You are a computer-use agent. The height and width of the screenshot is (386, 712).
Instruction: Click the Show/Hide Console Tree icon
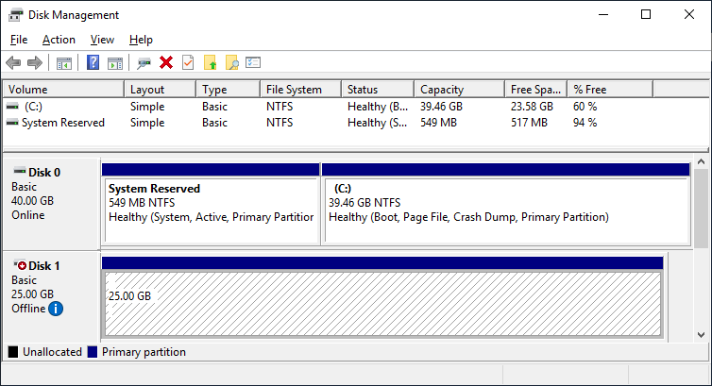click(x=64, y=63)
